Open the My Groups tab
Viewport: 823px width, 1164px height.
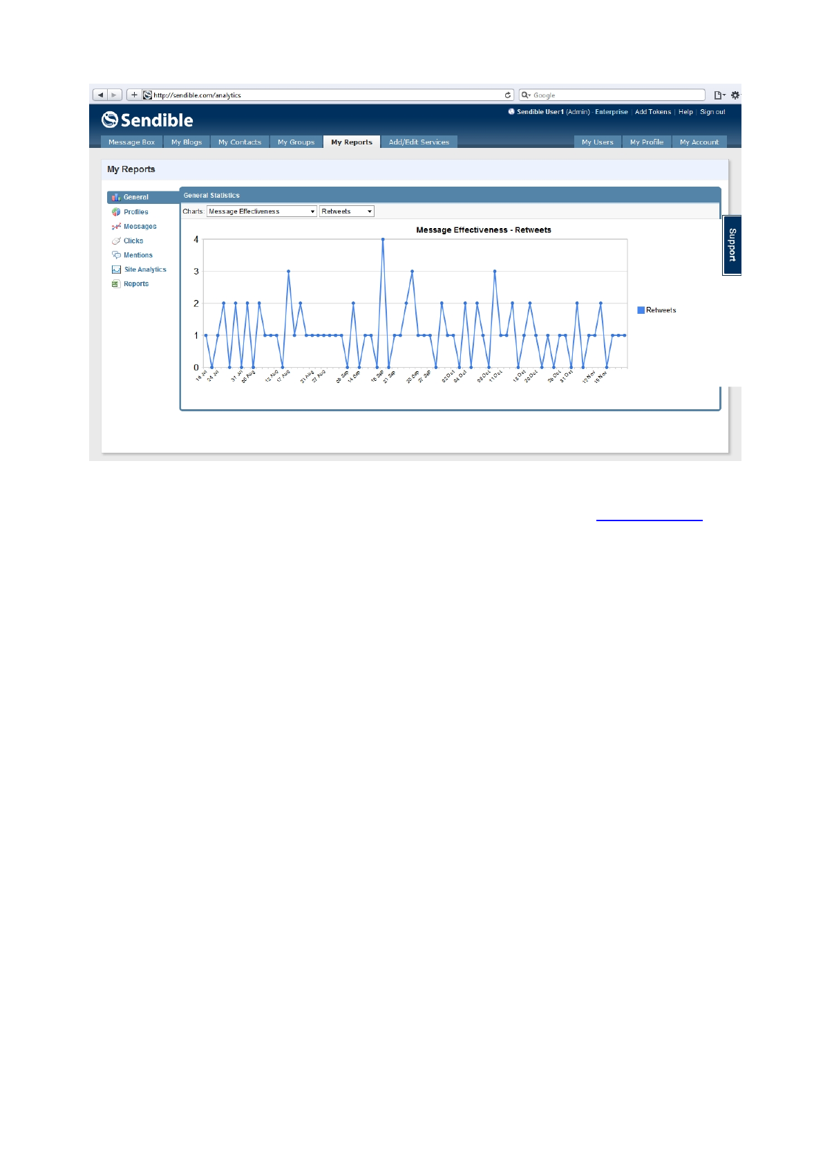296,142
